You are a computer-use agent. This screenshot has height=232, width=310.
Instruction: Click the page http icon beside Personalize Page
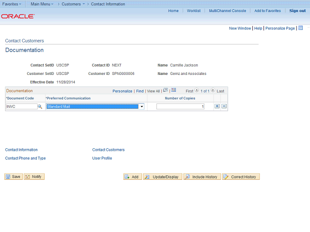click(300, 28)
